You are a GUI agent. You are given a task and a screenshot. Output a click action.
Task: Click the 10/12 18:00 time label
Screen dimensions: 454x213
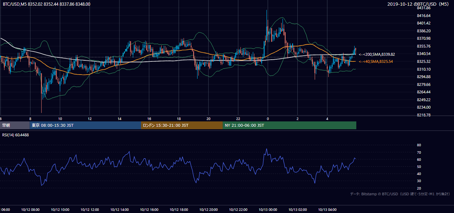point(178,210)
